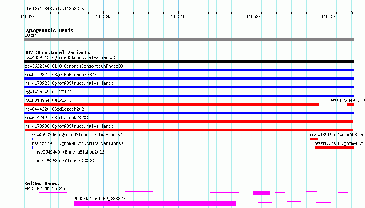The image size is (365, 208).
Task: Open the Cytogenetic Bands track heading
Action: (49, 30)
